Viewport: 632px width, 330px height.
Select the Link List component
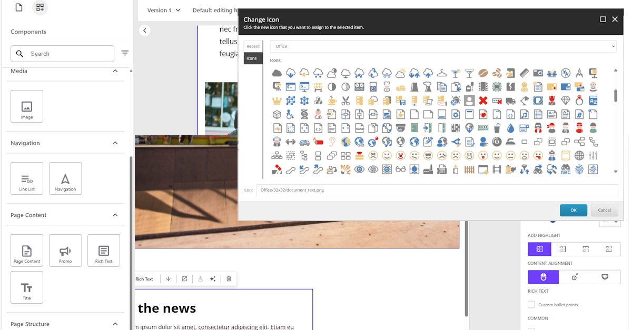pyautogui.click(x=27, y=178)
